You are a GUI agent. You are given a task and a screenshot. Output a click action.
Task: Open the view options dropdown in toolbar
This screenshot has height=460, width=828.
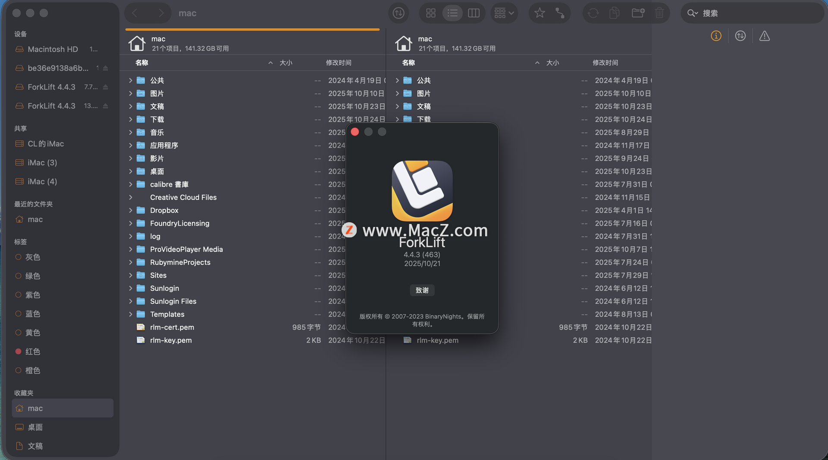pos(504,13)
